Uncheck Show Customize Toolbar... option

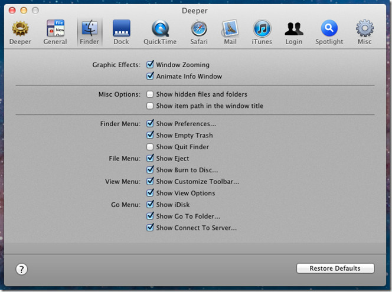click(x=150, y=181)
